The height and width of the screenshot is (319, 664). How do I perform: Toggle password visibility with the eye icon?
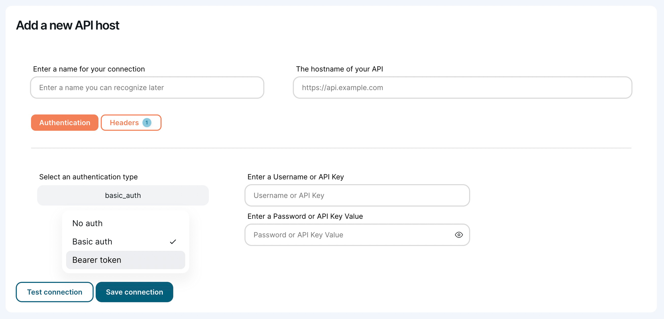click(459, 235)
